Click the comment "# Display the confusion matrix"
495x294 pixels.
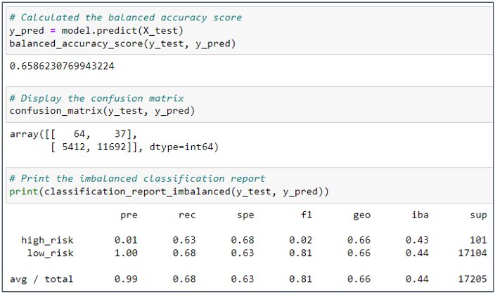click(x=96, y=98)
